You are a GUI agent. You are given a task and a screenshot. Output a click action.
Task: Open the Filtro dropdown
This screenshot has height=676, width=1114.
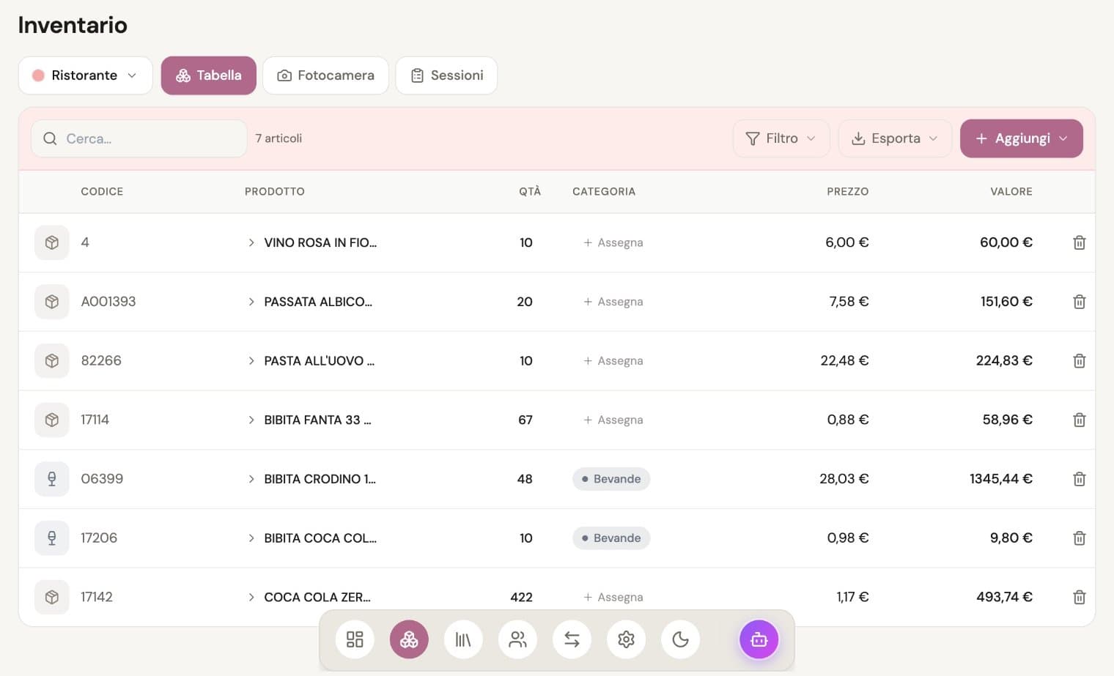coord(781,138)
